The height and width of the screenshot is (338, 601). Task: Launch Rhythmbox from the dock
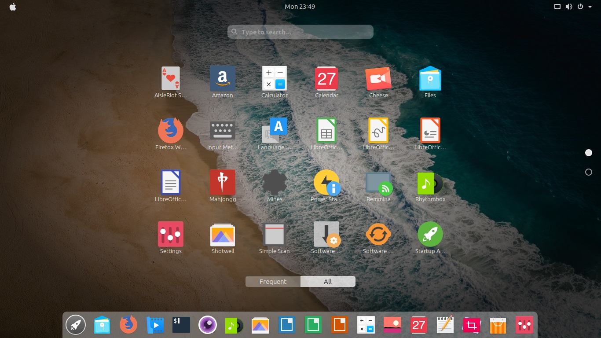(234, 325)
